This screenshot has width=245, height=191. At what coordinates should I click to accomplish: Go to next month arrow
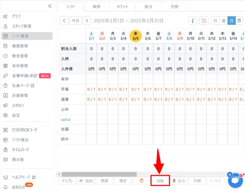tap(87, 20)
